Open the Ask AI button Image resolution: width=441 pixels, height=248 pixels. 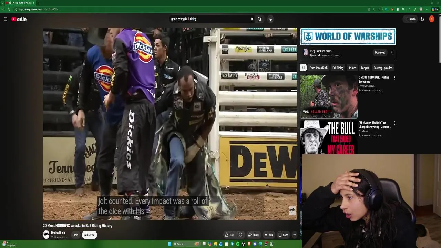(268, 235)
